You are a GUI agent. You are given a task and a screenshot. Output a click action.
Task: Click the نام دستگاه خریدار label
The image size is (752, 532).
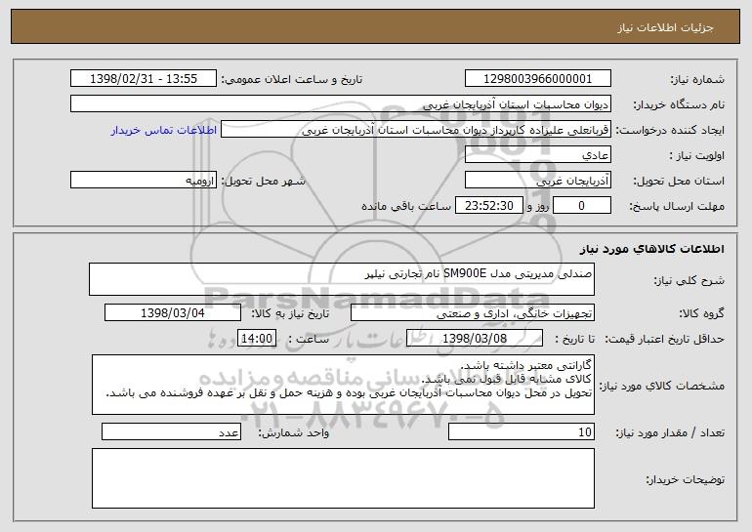(x=679, y=104)
